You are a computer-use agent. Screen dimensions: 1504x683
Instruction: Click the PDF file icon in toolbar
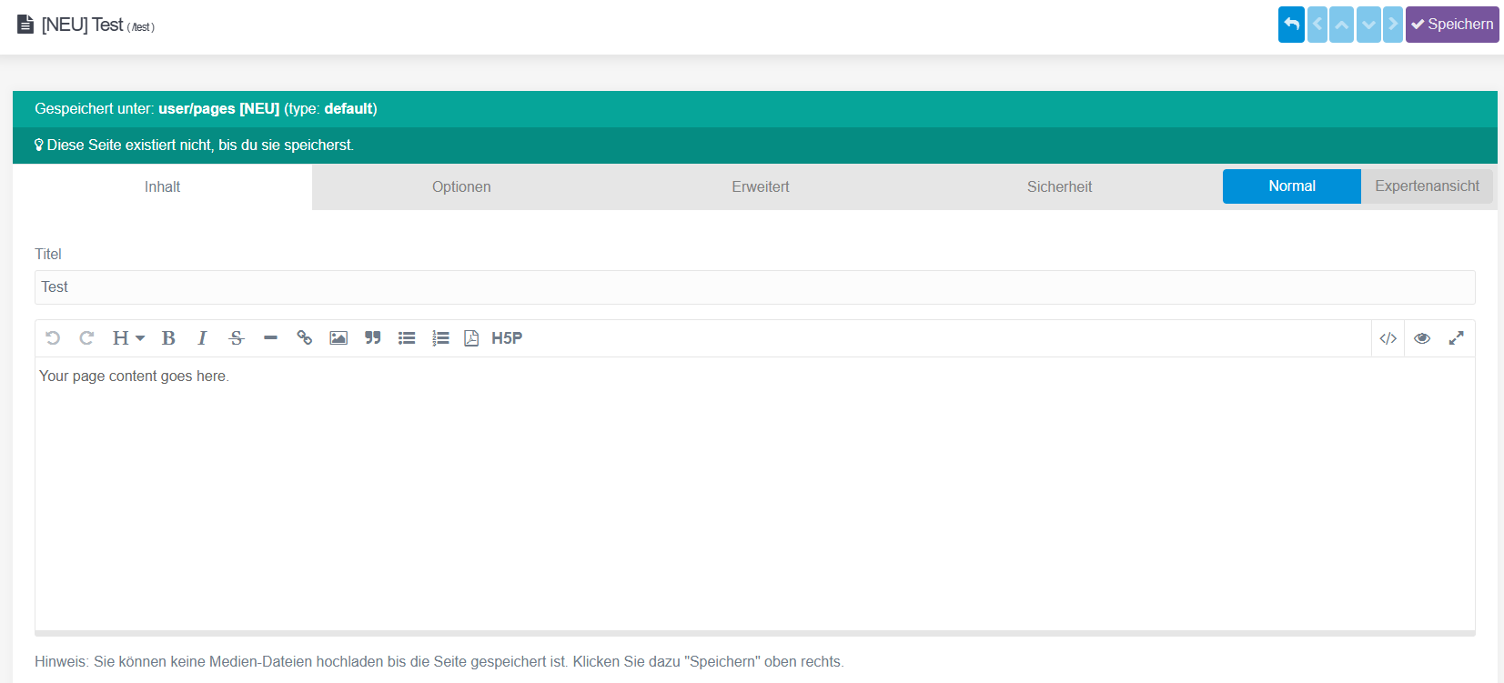tap(471, 338)
